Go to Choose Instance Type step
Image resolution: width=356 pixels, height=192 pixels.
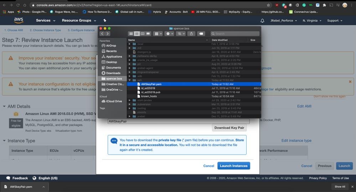(45, 30)
